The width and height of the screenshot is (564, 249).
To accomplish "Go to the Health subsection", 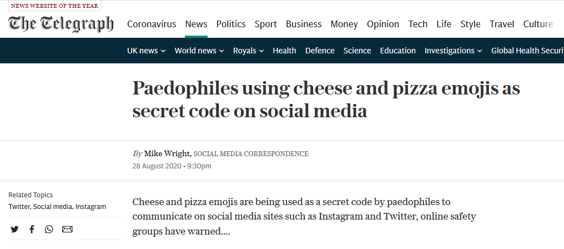I will point(285,51).
